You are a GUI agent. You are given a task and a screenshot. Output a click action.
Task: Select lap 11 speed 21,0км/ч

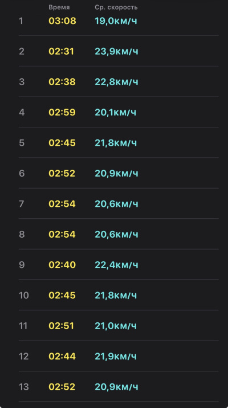(116, 326)
